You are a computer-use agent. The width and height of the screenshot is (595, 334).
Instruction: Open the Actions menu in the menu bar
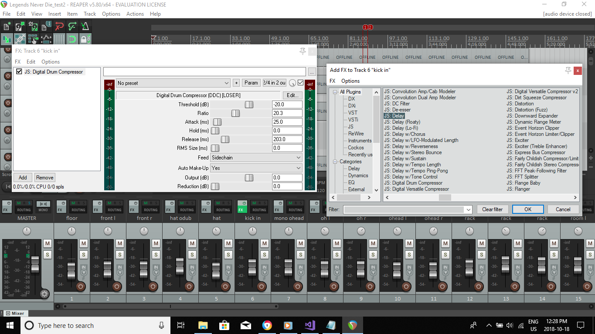click(135, 14)
